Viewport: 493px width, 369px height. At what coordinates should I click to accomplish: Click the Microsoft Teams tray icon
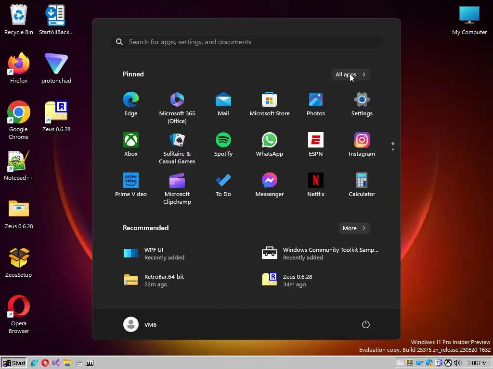click(439, 363)
